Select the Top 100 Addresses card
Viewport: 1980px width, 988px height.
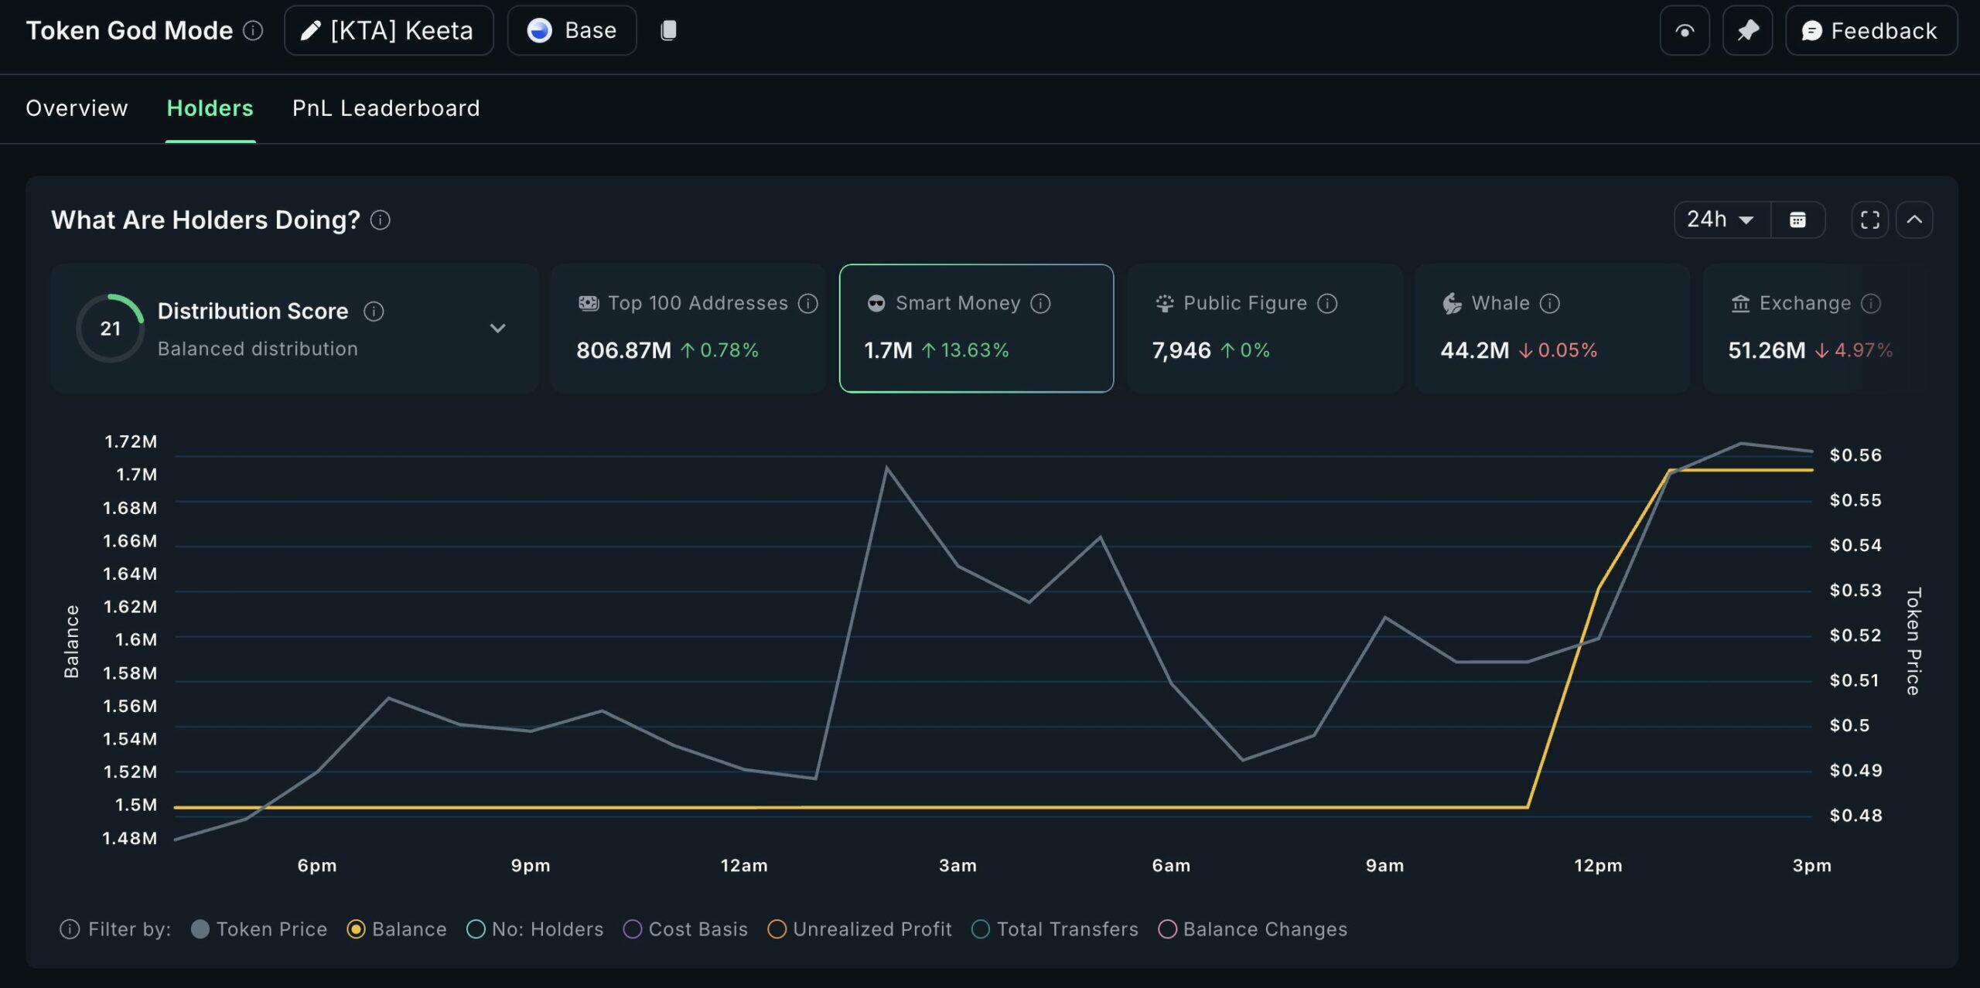[x=687, y=329]
